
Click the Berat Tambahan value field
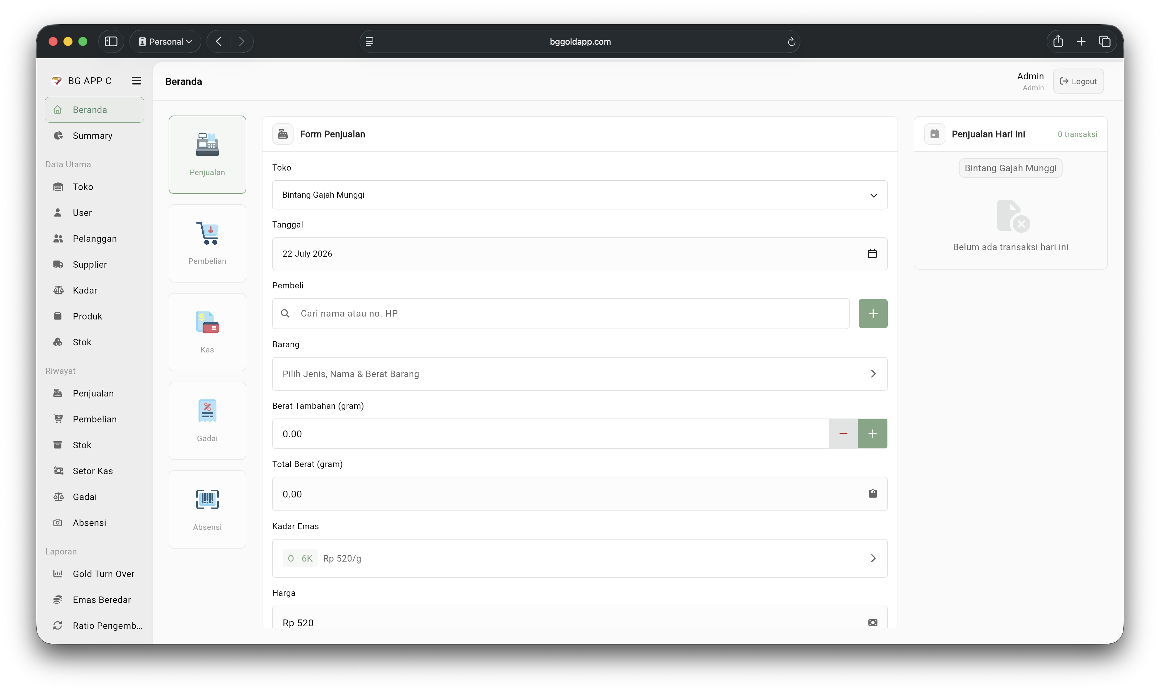tap(550, 434)
